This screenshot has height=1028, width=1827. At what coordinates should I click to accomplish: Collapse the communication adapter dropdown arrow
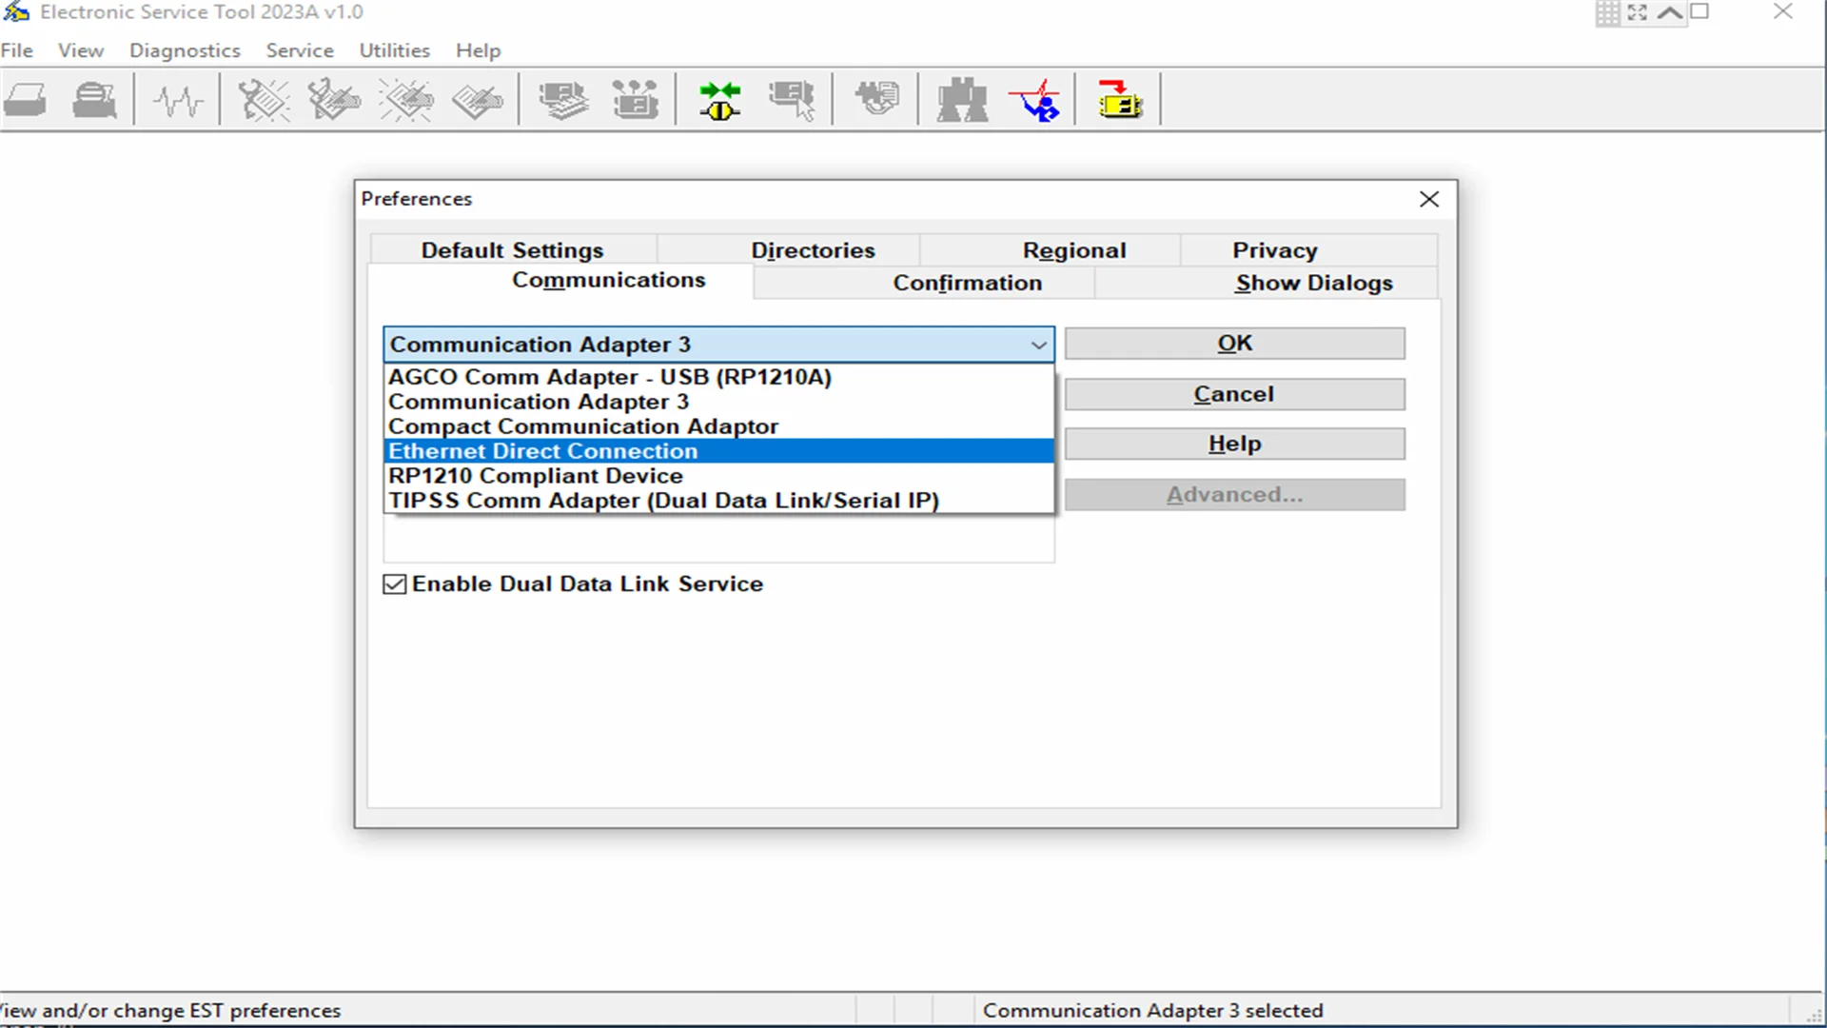point(1038,345)
